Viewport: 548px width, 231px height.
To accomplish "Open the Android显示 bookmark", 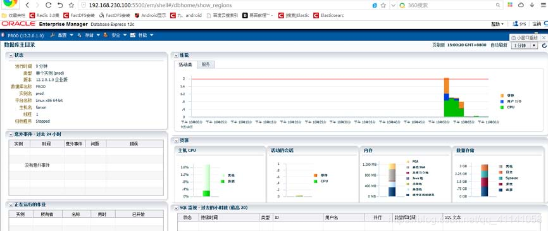I will point(150,15).
